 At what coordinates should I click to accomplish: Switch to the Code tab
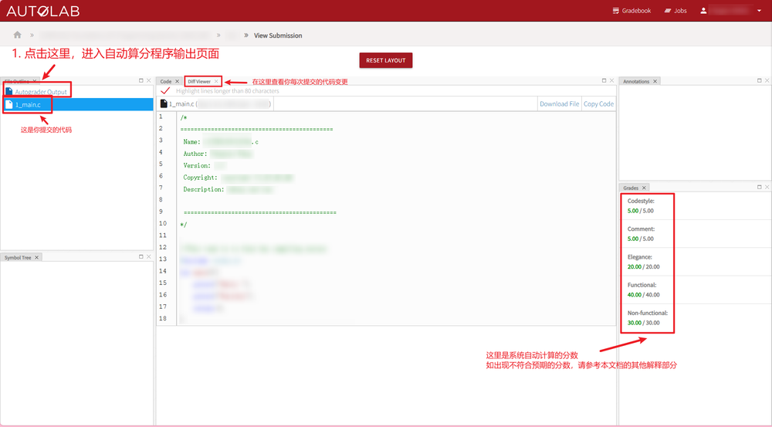[166, 81]
